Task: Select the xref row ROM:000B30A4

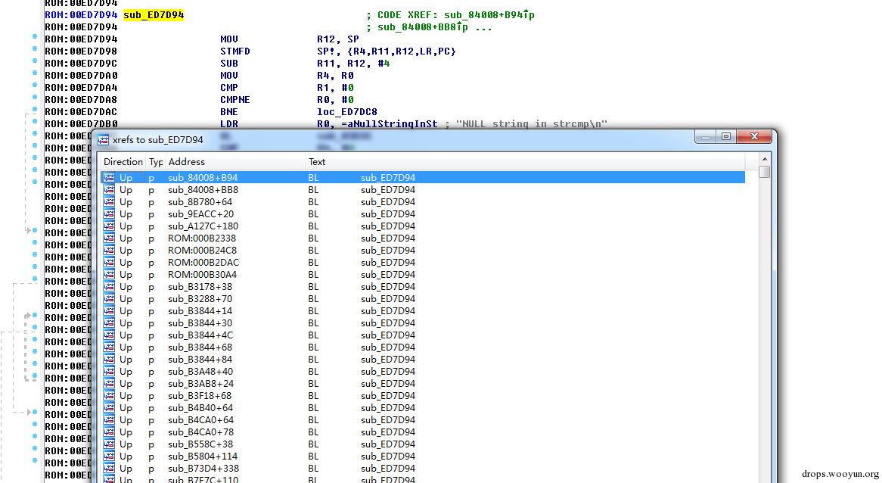Action: (x=423, y=274)
